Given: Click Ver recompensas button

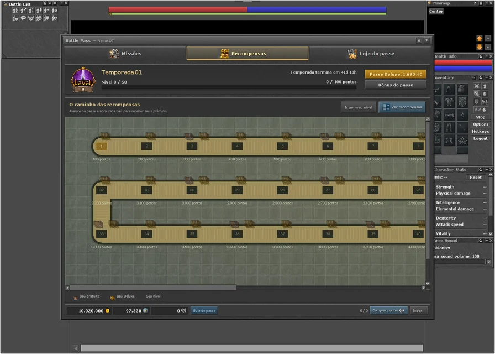Looking at the screenshot, I should [402, 107].
